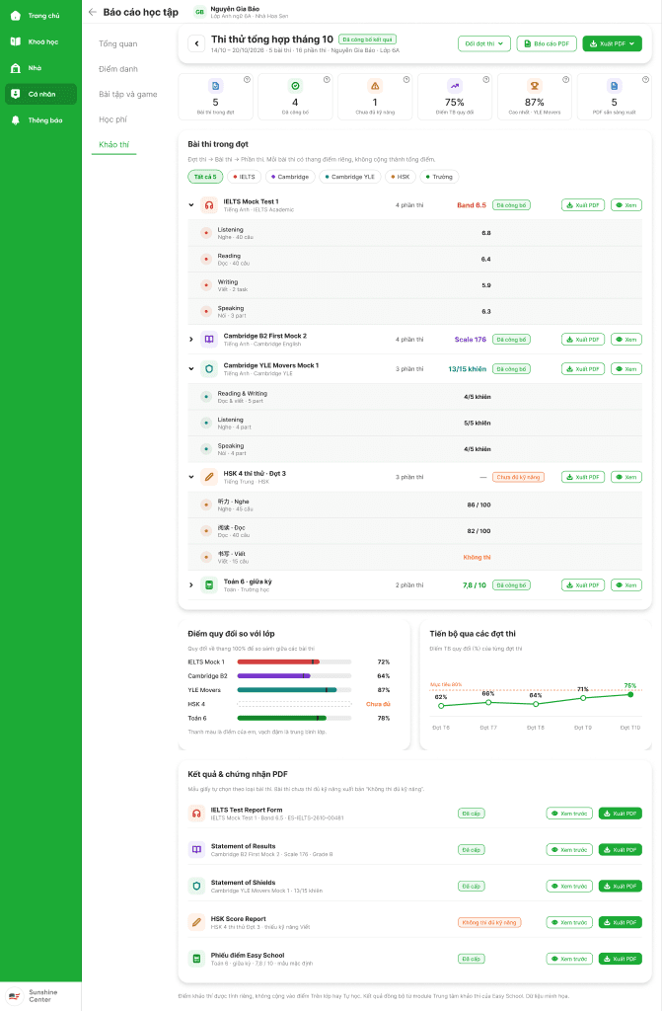Open the Trang chủ home icon

16,16
